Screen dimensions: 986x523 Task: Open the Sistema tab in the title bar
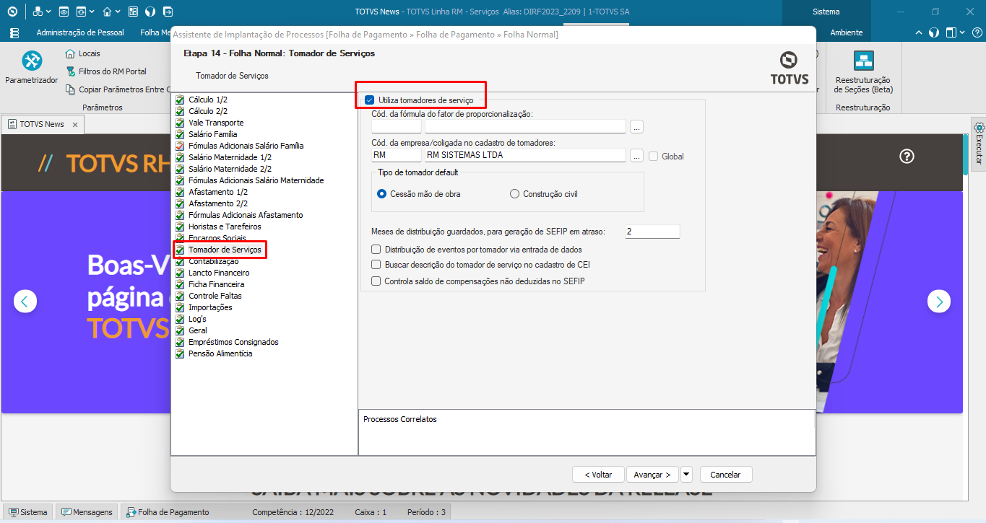pyautogui.click(x=826, y=12)
